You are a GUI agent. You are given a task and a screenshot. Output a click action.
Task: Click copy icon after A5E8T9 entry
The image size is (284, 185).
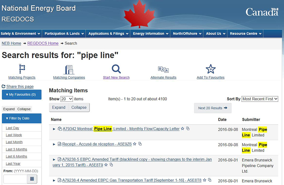tap(111, 165)
